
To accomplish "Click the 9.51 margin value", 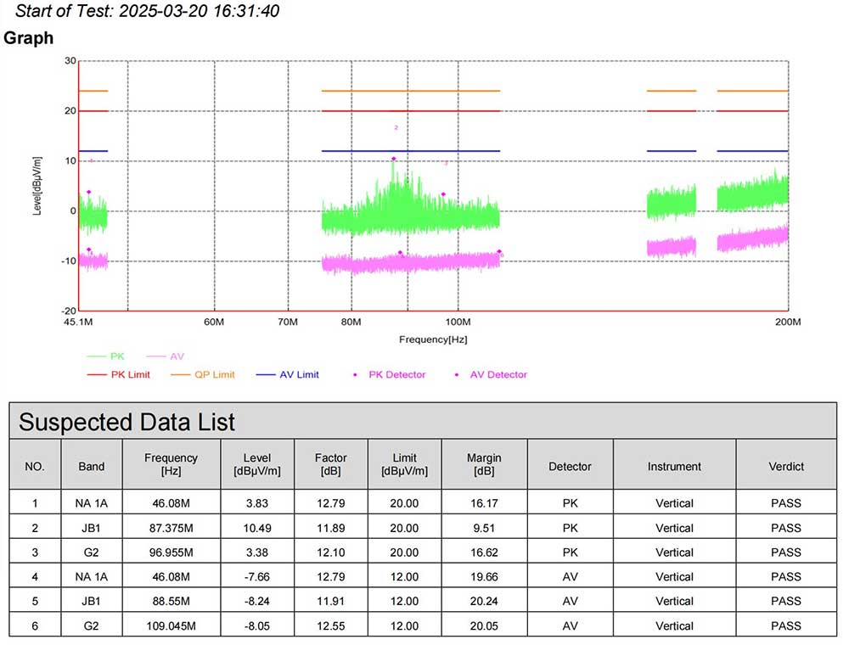I will (x=484, y=528).
